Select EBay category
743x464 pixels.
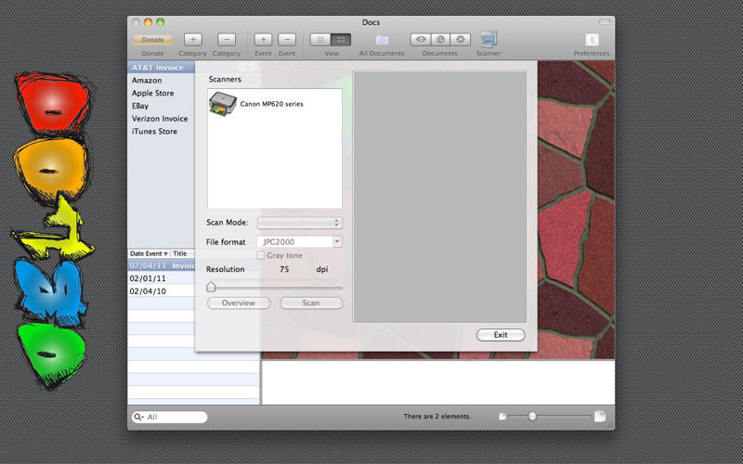[161, 106]
